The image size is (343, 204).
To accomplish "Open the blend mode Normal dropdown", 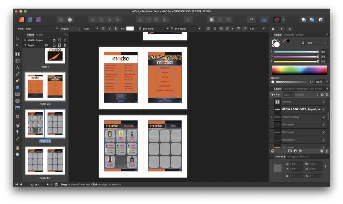I will [x=306, y=95].
